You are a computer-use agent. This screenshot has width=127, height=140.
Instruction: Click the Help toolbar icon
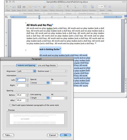pyautogui.click(x=110, y=7)
